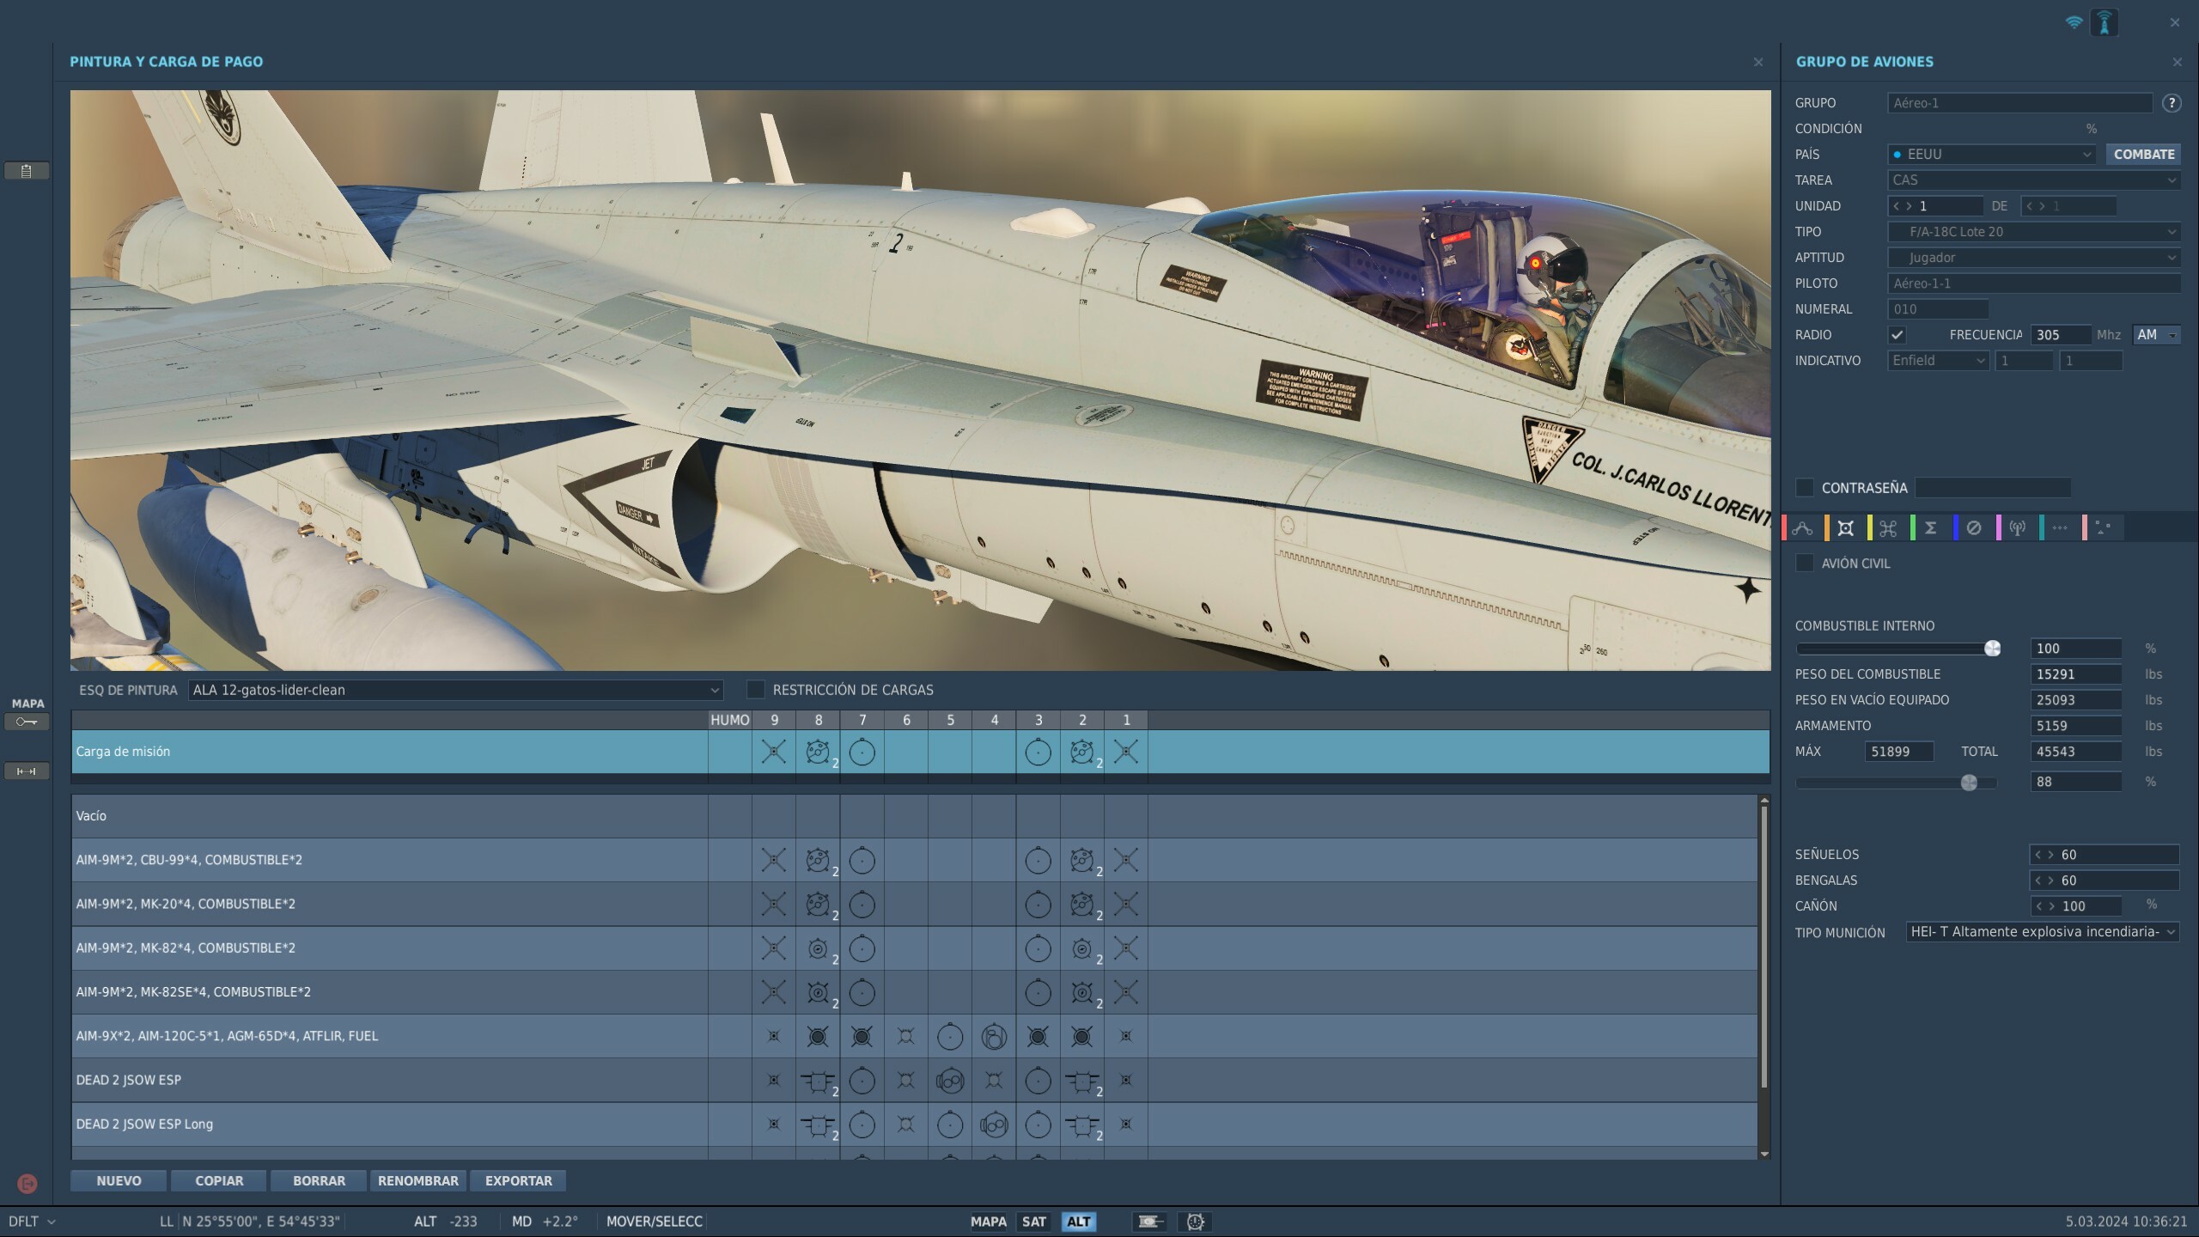Expand the Esq de Pintura livery dropdown
This screenshot has width=2199, height=1237.
455,690
